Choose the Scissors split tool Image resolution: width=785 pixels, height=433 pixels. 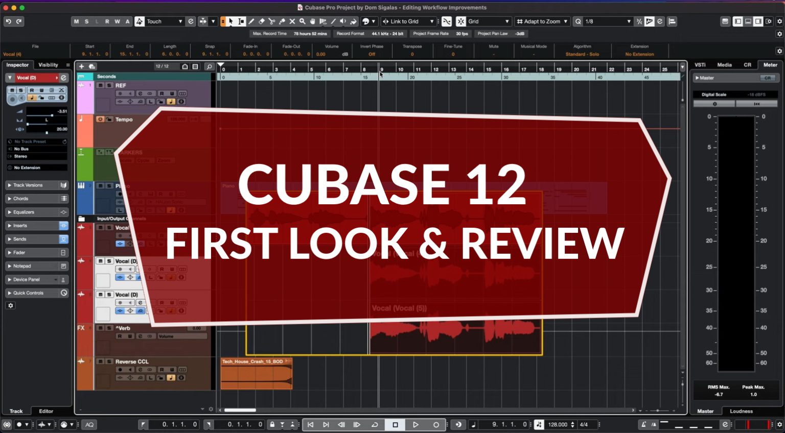point(272,21)
